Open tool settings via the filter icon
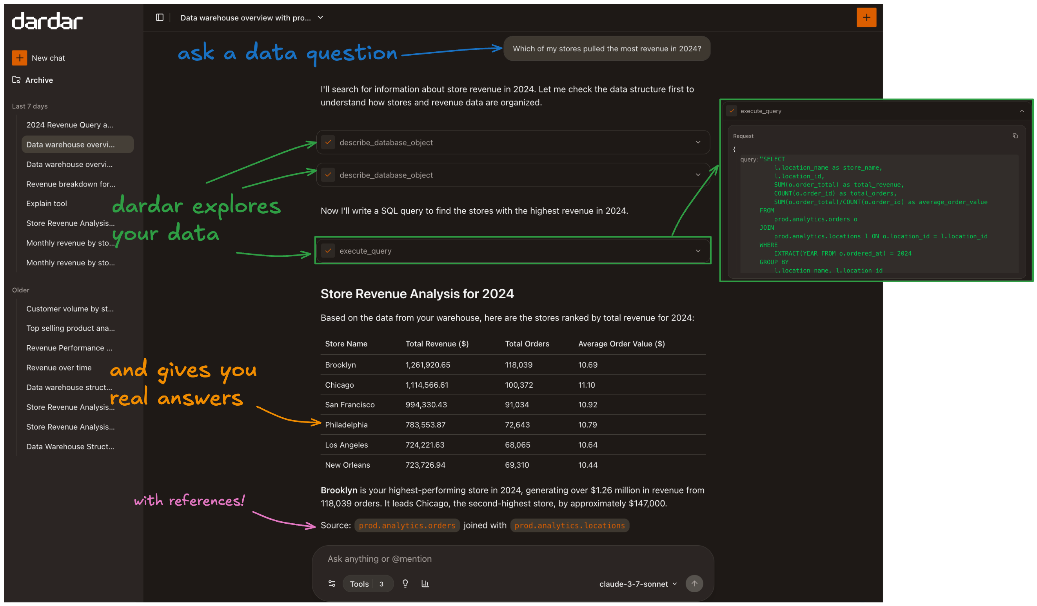 click(332, 583)
